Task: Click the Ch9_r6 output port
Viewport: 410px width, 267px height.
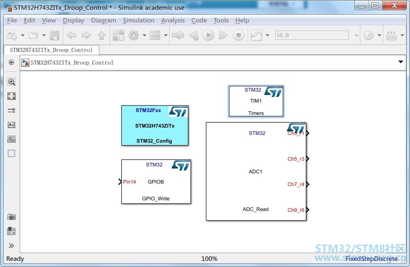Action: (308, 210)
